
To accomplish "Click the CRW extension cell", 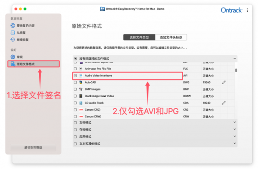I will (x=186, y=116).
